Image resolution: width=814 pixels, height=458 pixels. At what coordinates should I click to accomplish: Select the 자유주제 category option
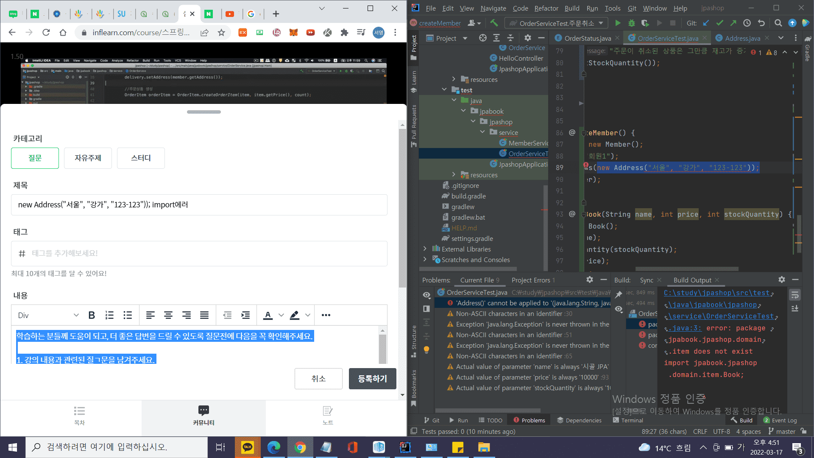88,158
